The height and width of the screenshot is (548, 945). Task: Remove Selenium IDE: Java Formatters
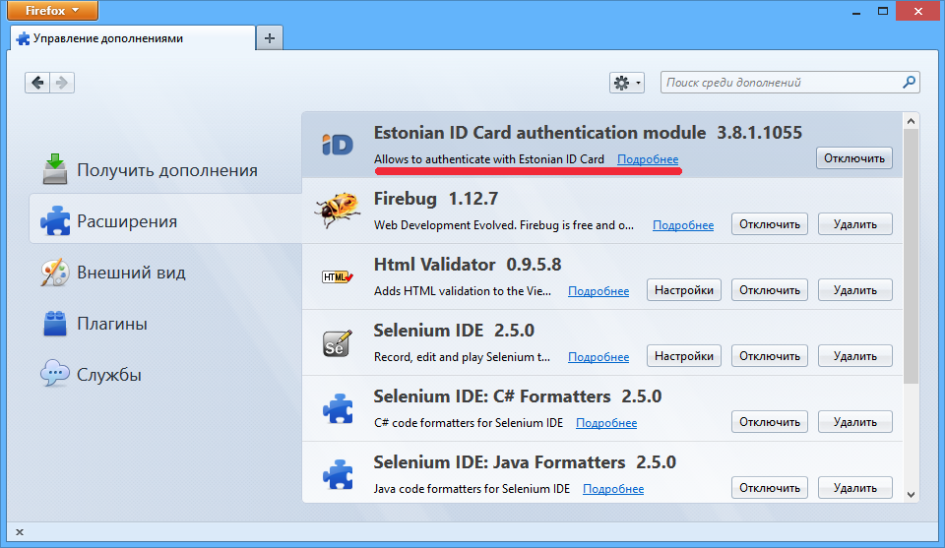(854, 488)
